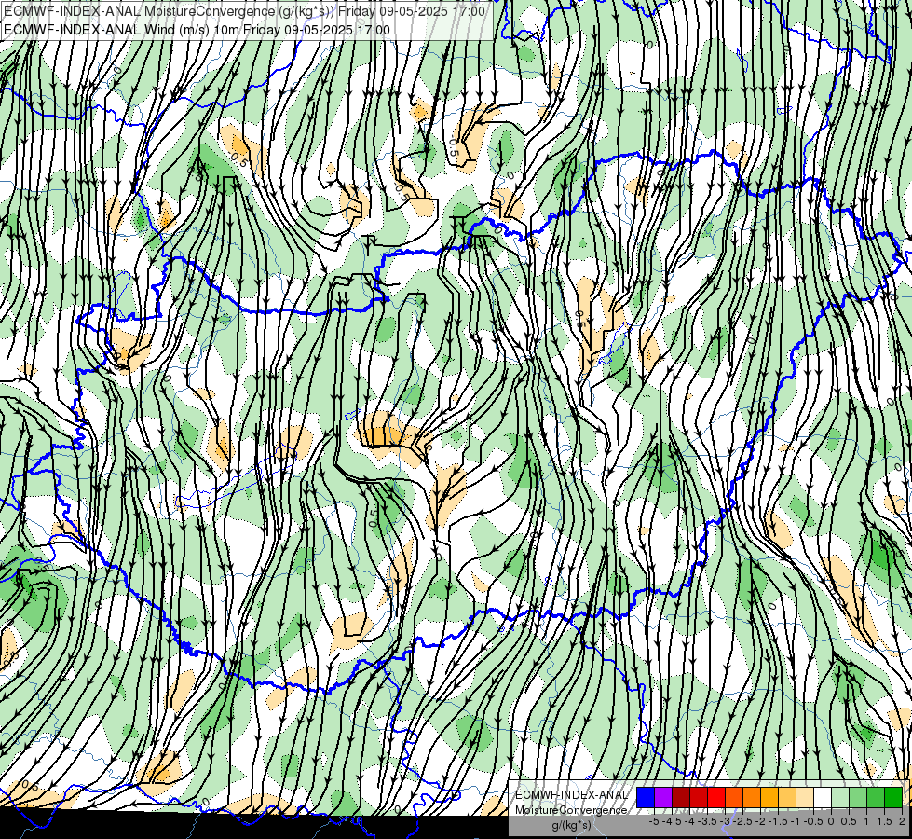Click the 'g/(kg*s)' unit label in legend
Image resolution: width=912 pixels, height=839 pixels.
pyautogui.click(x=572, y=825)
